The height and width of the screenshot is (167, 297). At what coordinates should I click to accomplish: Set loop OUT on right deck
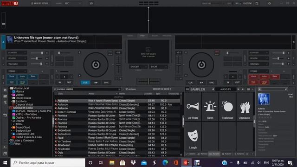click(237, 83)
